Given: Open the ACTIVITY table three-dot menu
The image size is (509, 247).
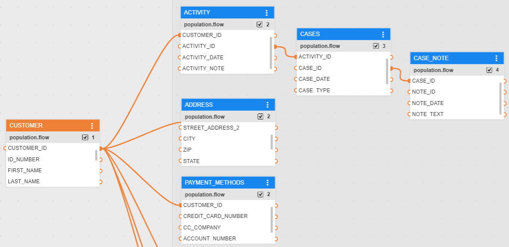Looking at the screenshot, I should [267, 13].
